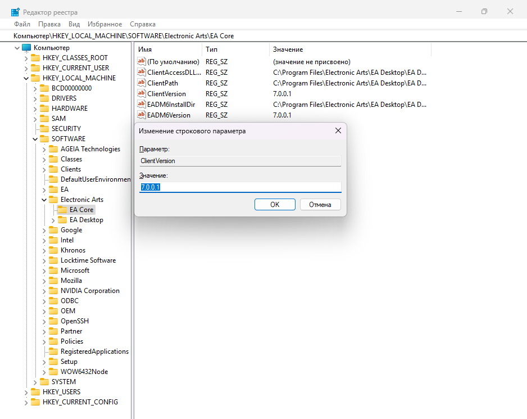Click the registry path address bar
Image resolution: width=527 pixels, height=419 pixels.
click(x=263, y=36)
